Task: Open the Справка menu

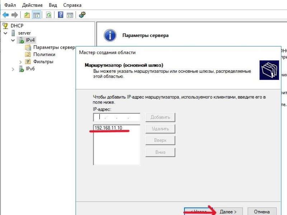Action: pos(72,5)
